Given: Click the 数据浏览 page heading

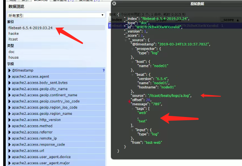Looking at the screenshot, I should click(16, 6).
